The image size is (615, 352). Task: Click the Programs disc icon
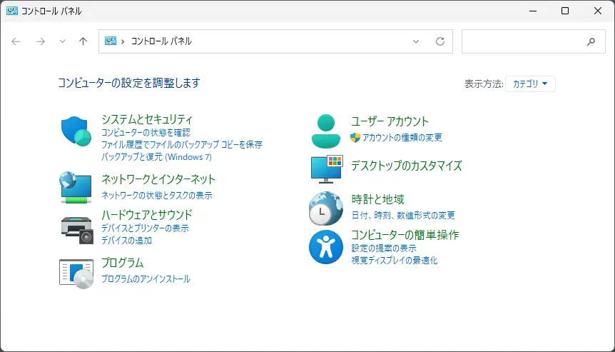point(76,273)
